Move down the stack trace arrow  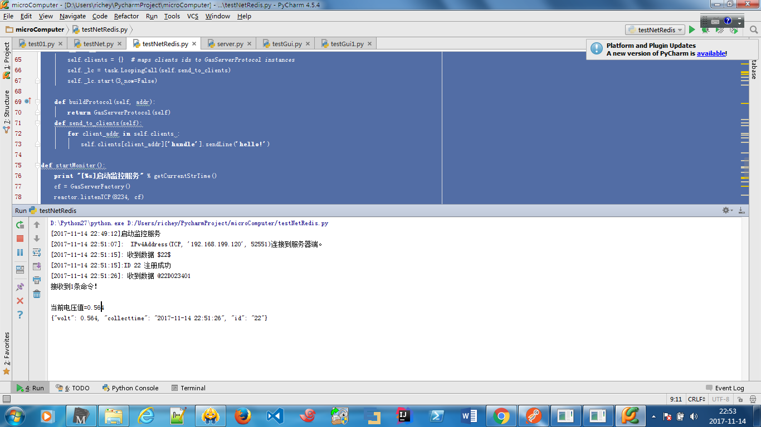(x=37, y=239)
